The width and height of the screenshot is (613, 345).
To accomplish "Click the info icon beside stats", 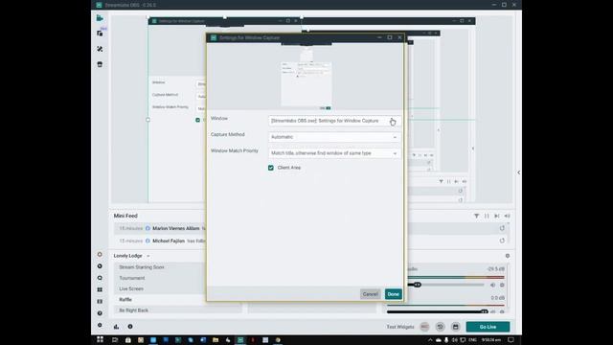I will pyautogui.click(x=130, y=326).
